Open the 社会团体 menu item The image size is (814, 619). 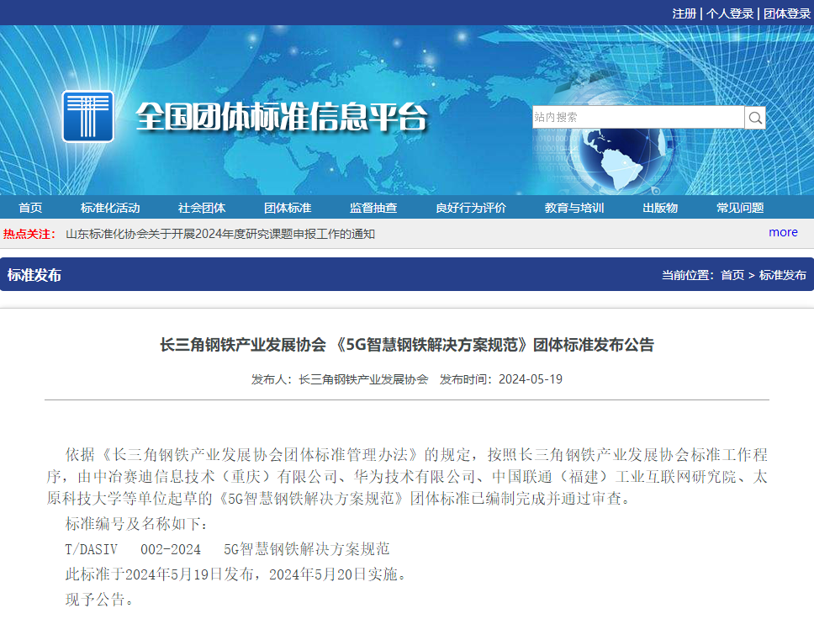tap(202, 208)
